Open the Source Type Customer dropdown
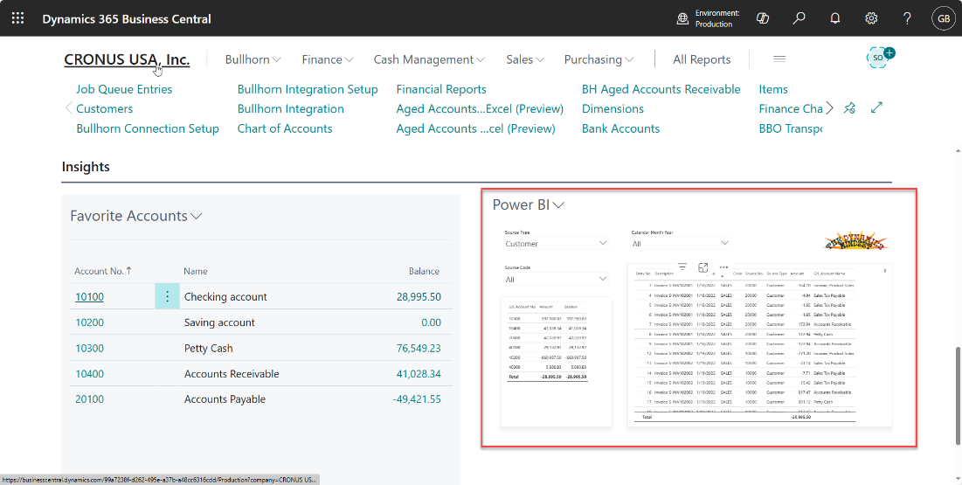 point(556,244)
